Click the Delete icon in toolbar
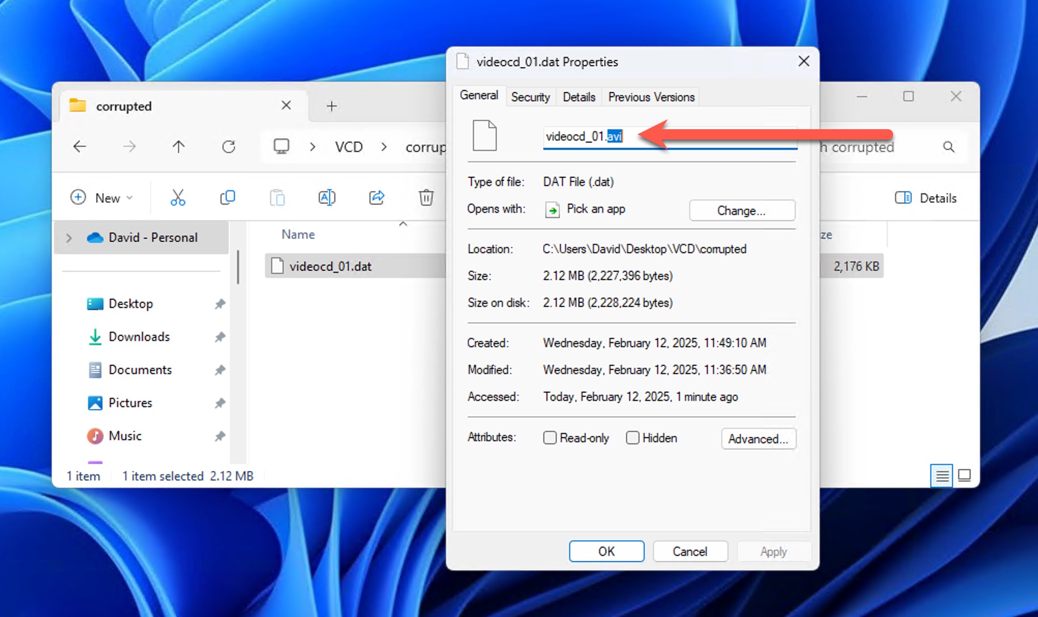This screenshot has height=617, width=1038. (x=426, y=197)
